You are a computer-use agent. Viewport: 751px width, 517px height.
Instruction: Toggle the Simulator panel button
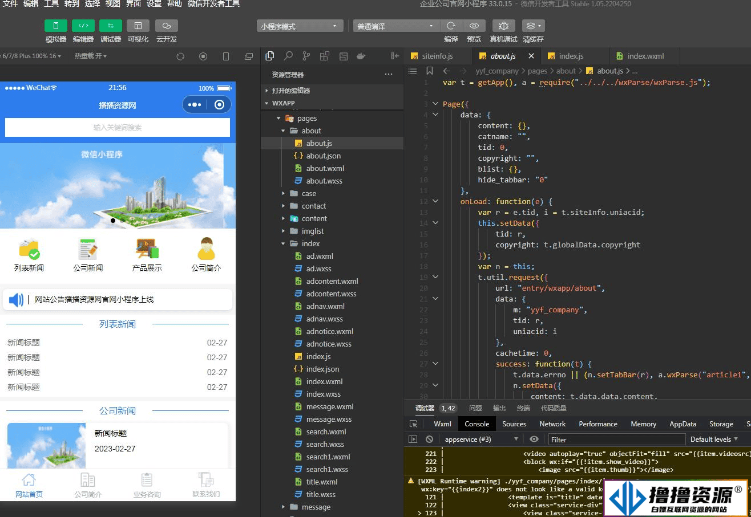click(56, 26)
